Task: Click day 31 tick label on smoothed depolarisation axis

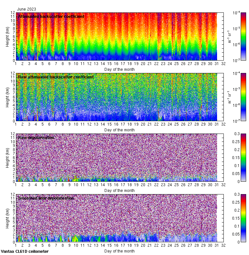Action: (x=216, y=245)
